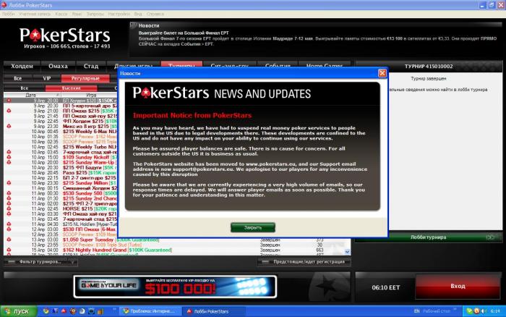Open the Фильтр турниров dropdown

point(40,262)
